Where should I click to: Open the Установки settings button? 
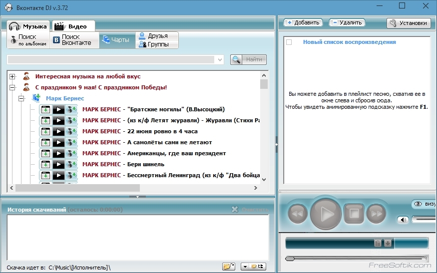(409, 23)
